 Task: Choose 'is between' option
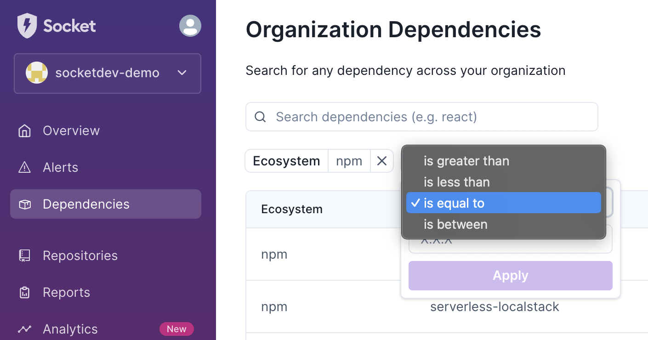(504, 224)
